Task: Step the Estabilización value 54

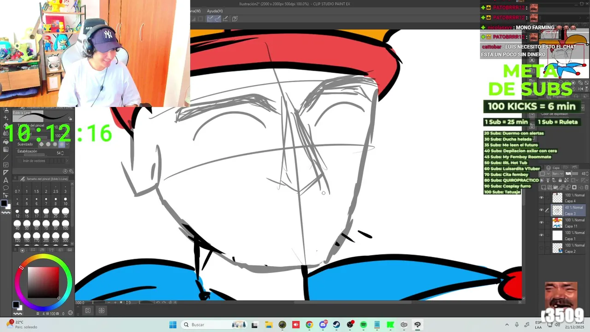Action: 62,153
